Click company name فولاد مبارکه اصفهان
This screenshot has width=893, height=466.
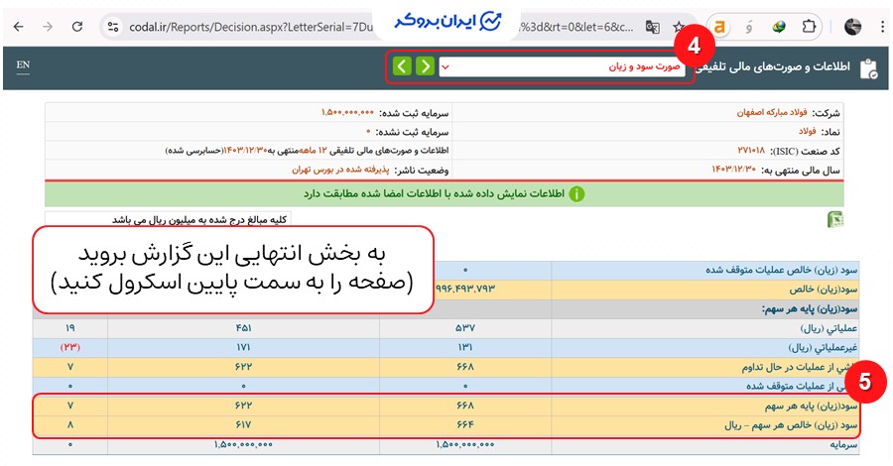[x=772, y=113]
